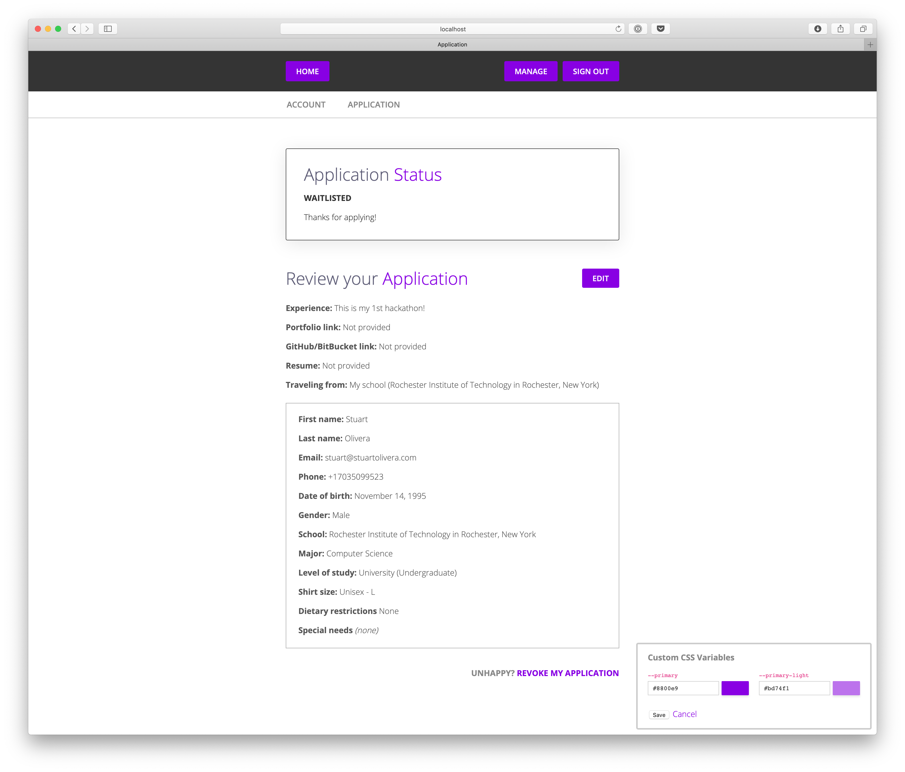
Task: Show all tabs overview icon
Action: tap(863, 29)
